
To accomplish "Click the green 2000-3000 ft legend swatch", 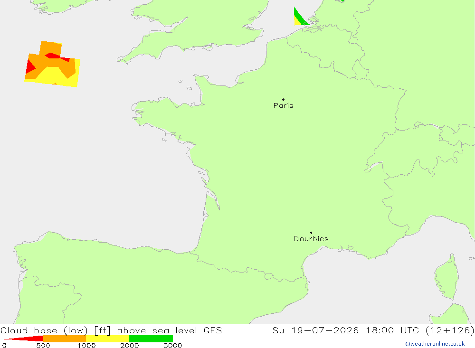I will click(151, 339).
